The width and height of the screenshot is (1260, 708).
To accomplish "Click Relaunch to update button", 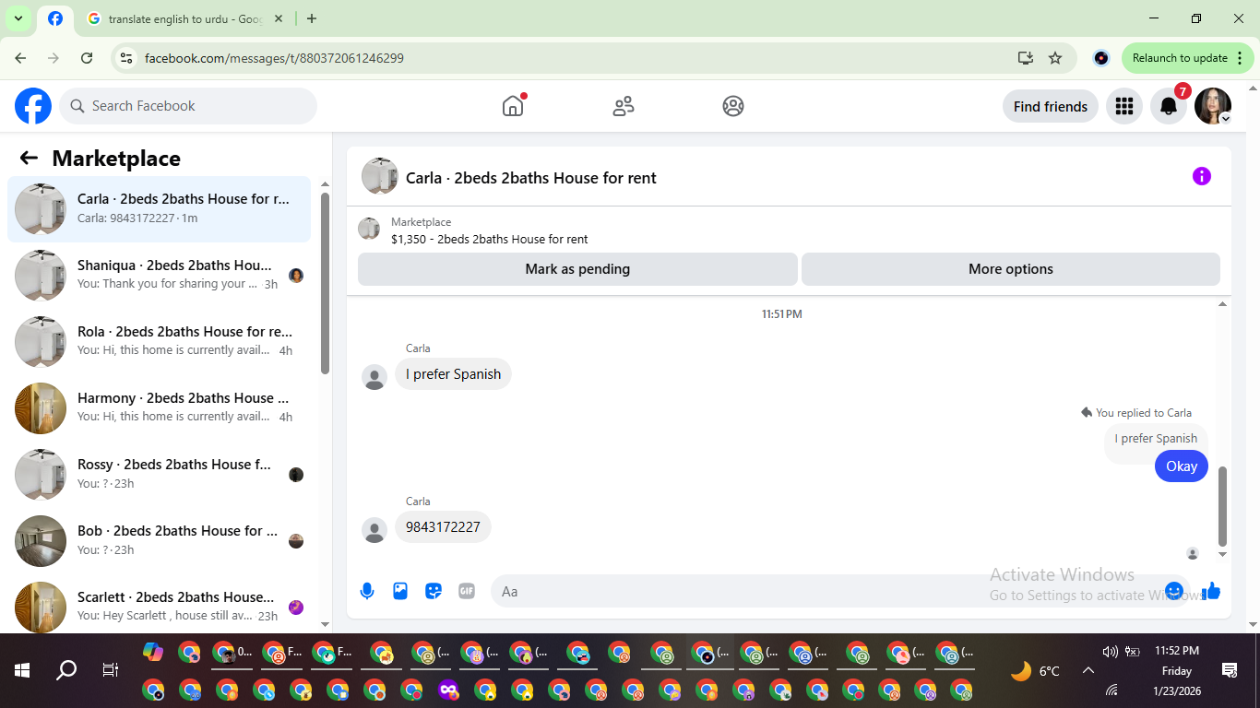I will click(1180, 58).
